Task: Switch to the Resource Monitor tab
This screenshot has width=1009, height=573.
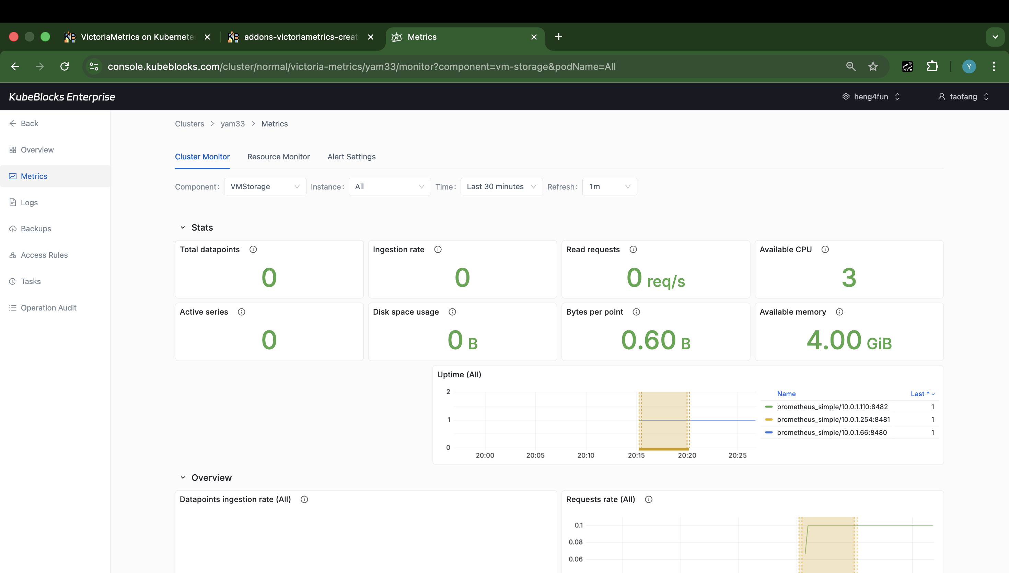Action: tap(278, 157)
